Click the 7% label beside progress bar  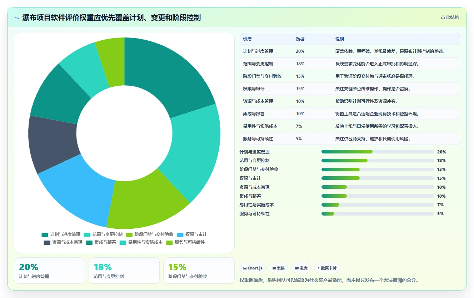coord(440,205)
